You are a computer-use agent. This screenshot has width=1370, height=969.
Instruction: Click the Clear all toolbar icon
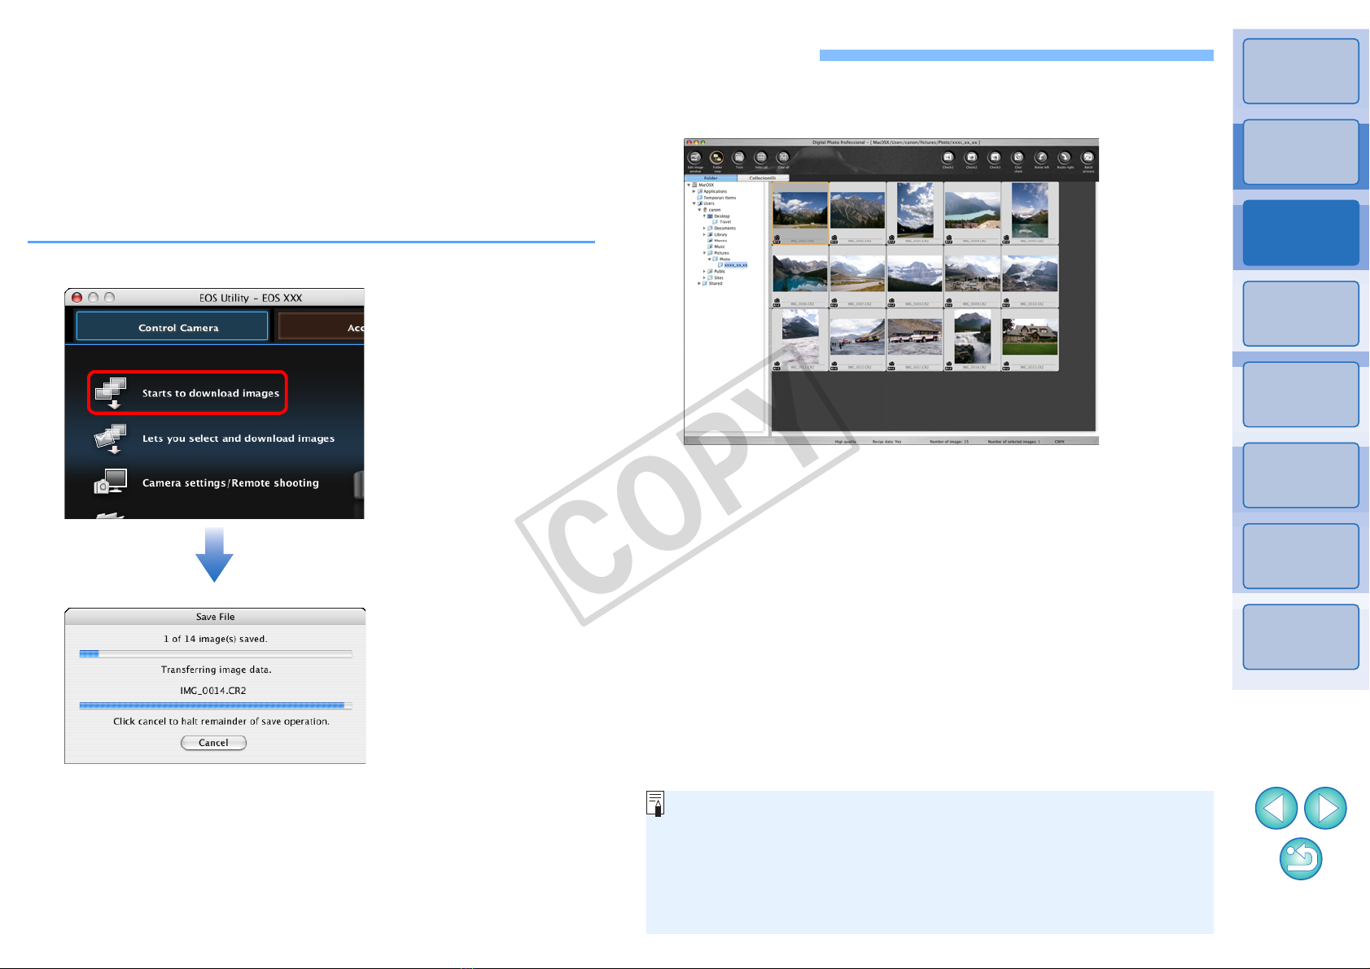point(783,159)
